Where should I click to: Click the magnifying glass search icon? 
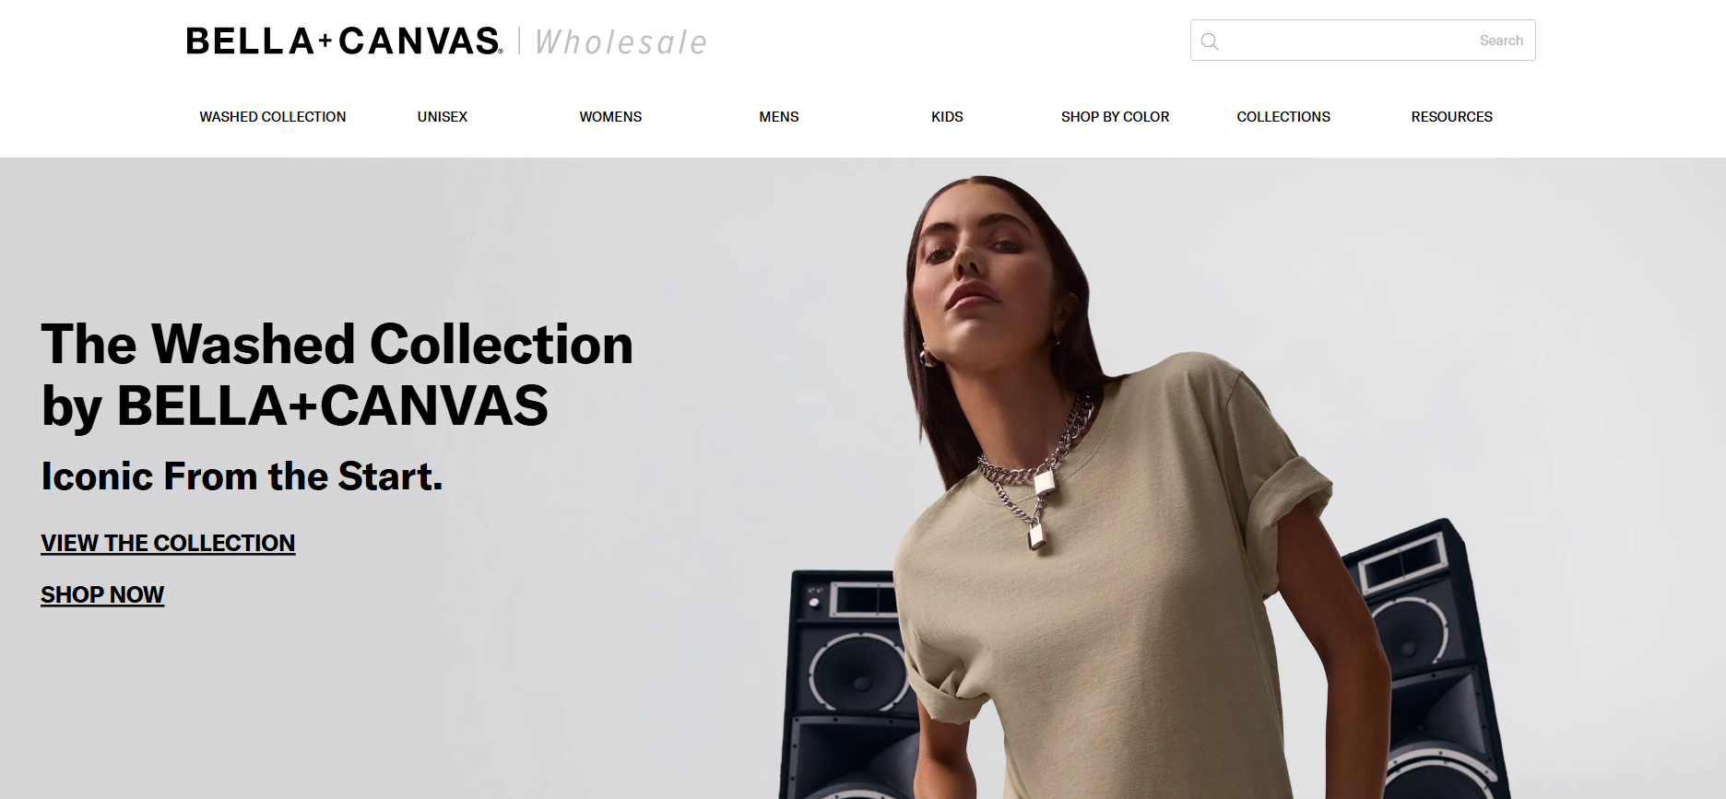[x=1210, y=41]
